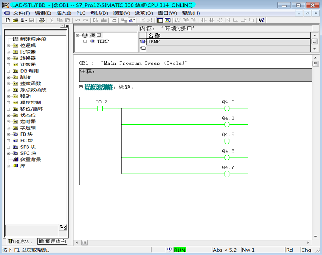Expand the 位逻辑 tree folder
Image resolution: width=322 pixels, height=255 pixels.
click(x=8, y=46)
